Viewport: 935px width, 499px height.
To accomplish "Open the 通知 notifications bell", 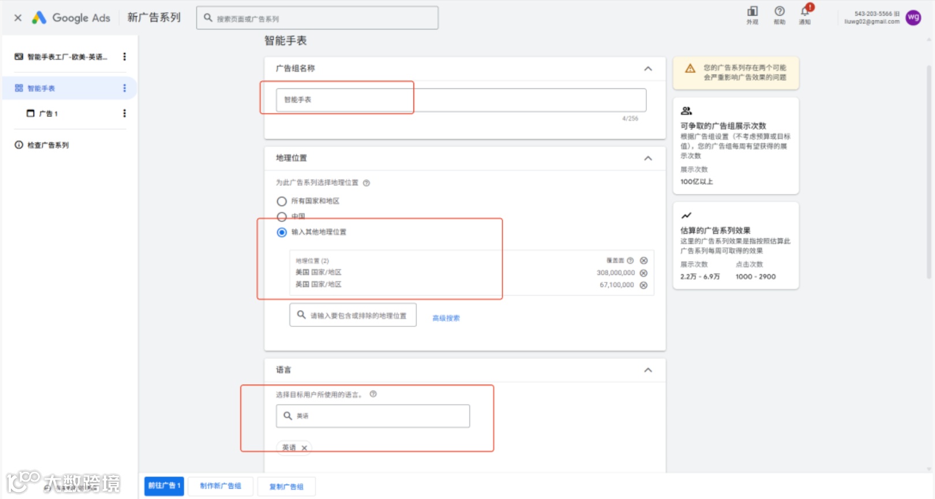I will pyautogui.click(x=805, y=15).
